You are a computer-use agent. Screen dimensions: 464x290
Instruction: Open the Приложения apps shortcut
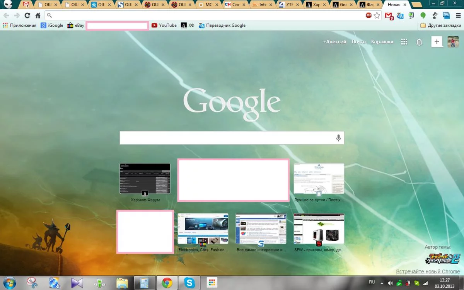(x=19, y=26)
